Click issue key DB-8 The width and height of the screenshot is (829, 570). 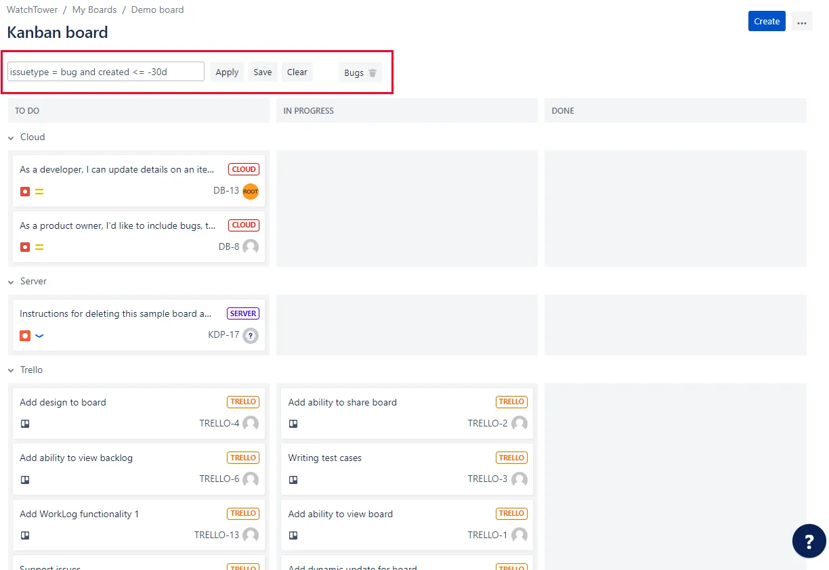229,247
